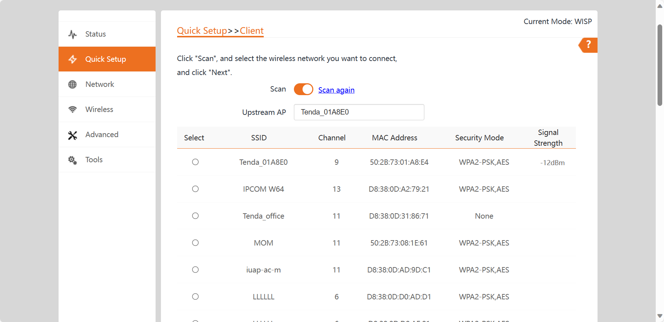Select the LLLLLL network radio button
The width and height of the screenshot is (664, 322).
tap(195, 297)
